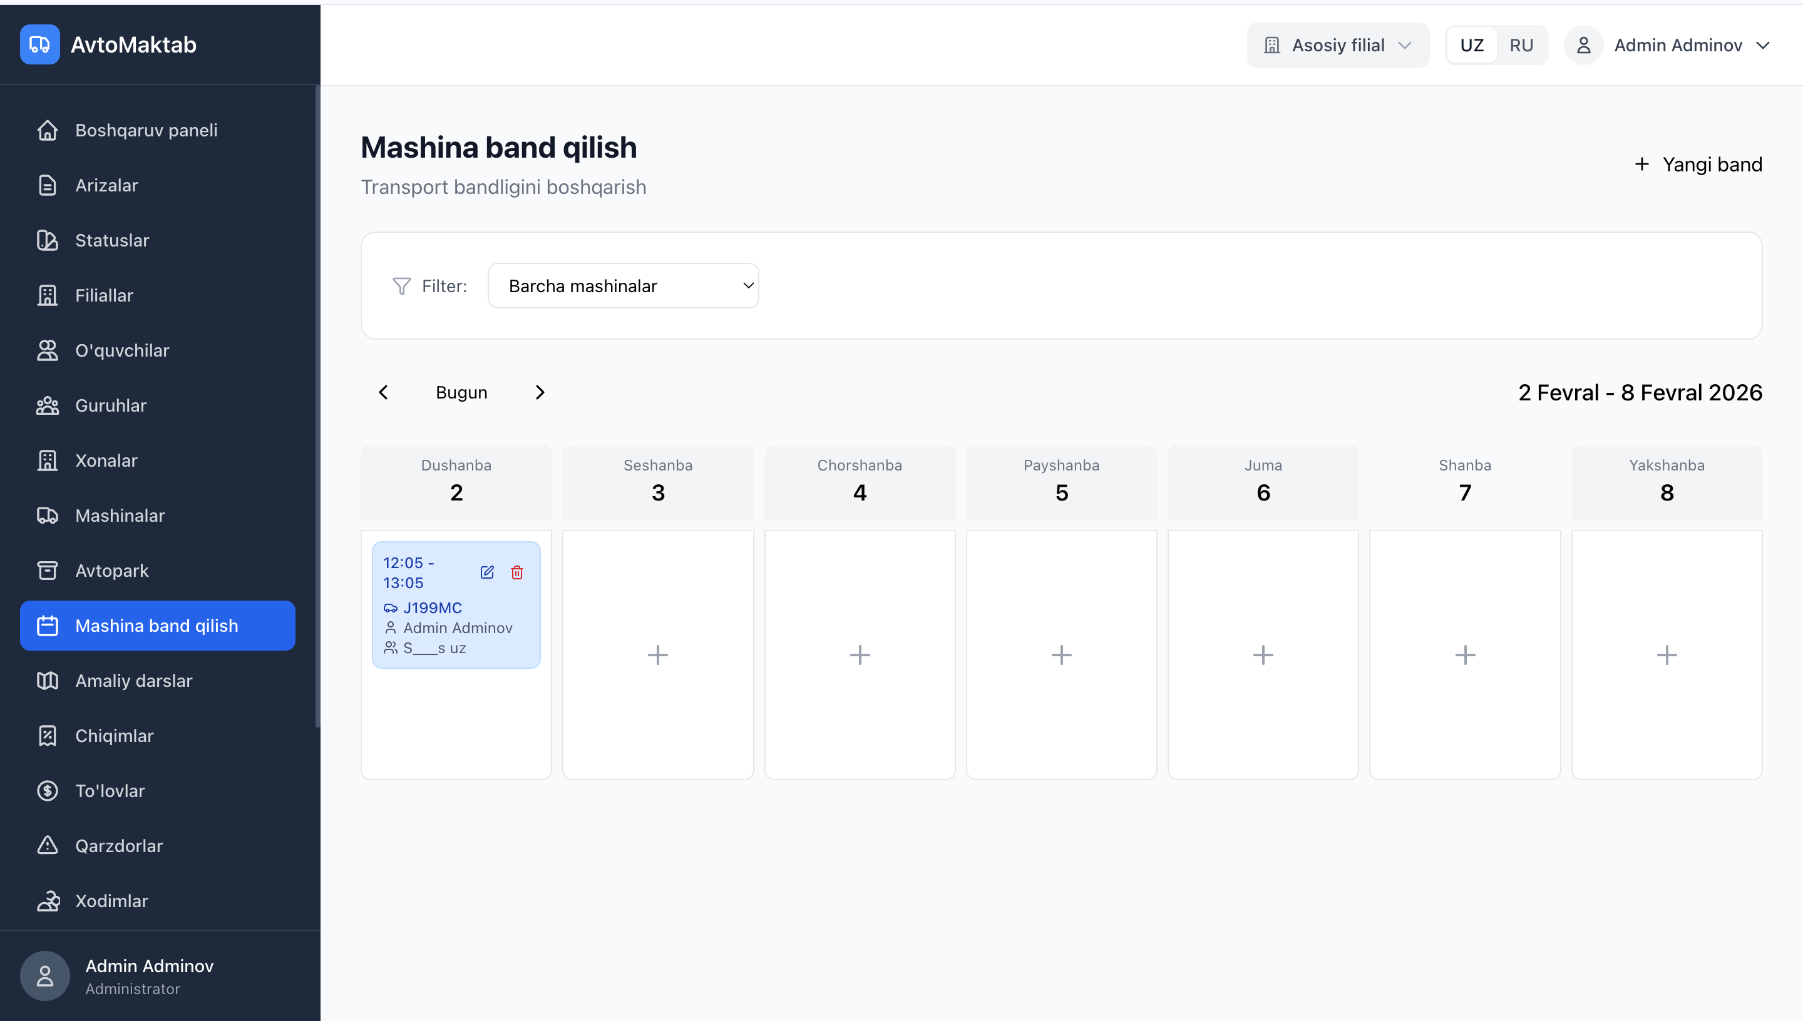
Task: Jump to today with the Bugun button
Action: [x=461, y=393]
